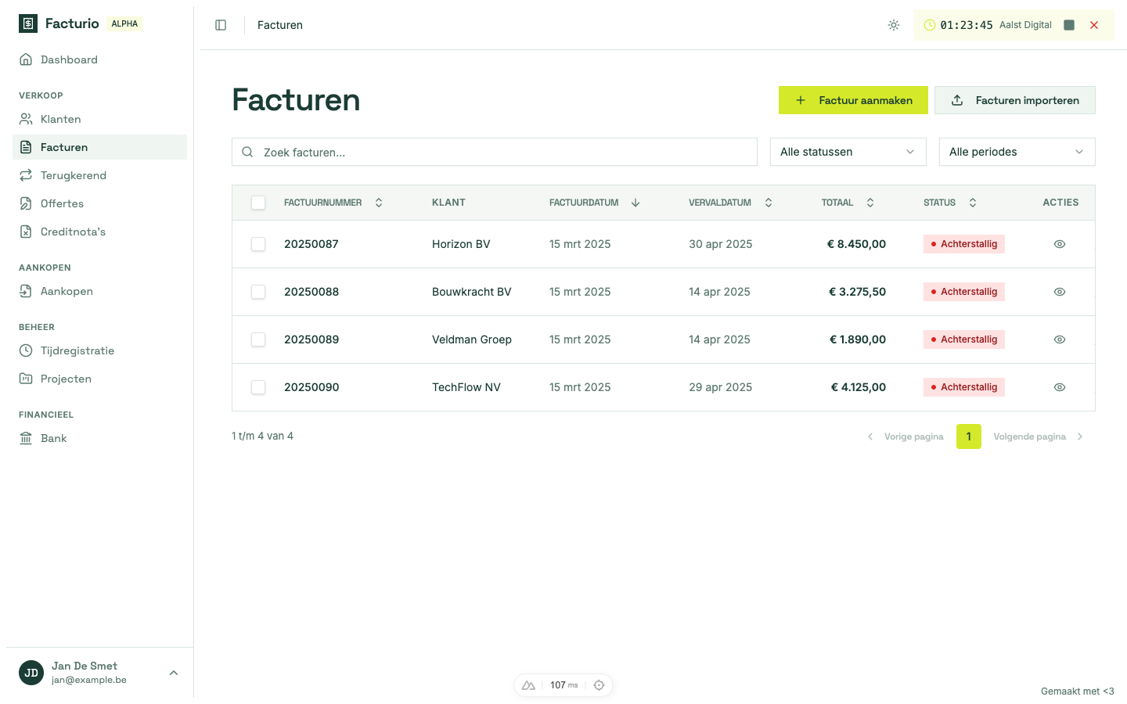This screenshot has width=1127, height=704.
Task: Open Offertes in the sidebar
Action: pyautogui.click(x=99, y=203)
